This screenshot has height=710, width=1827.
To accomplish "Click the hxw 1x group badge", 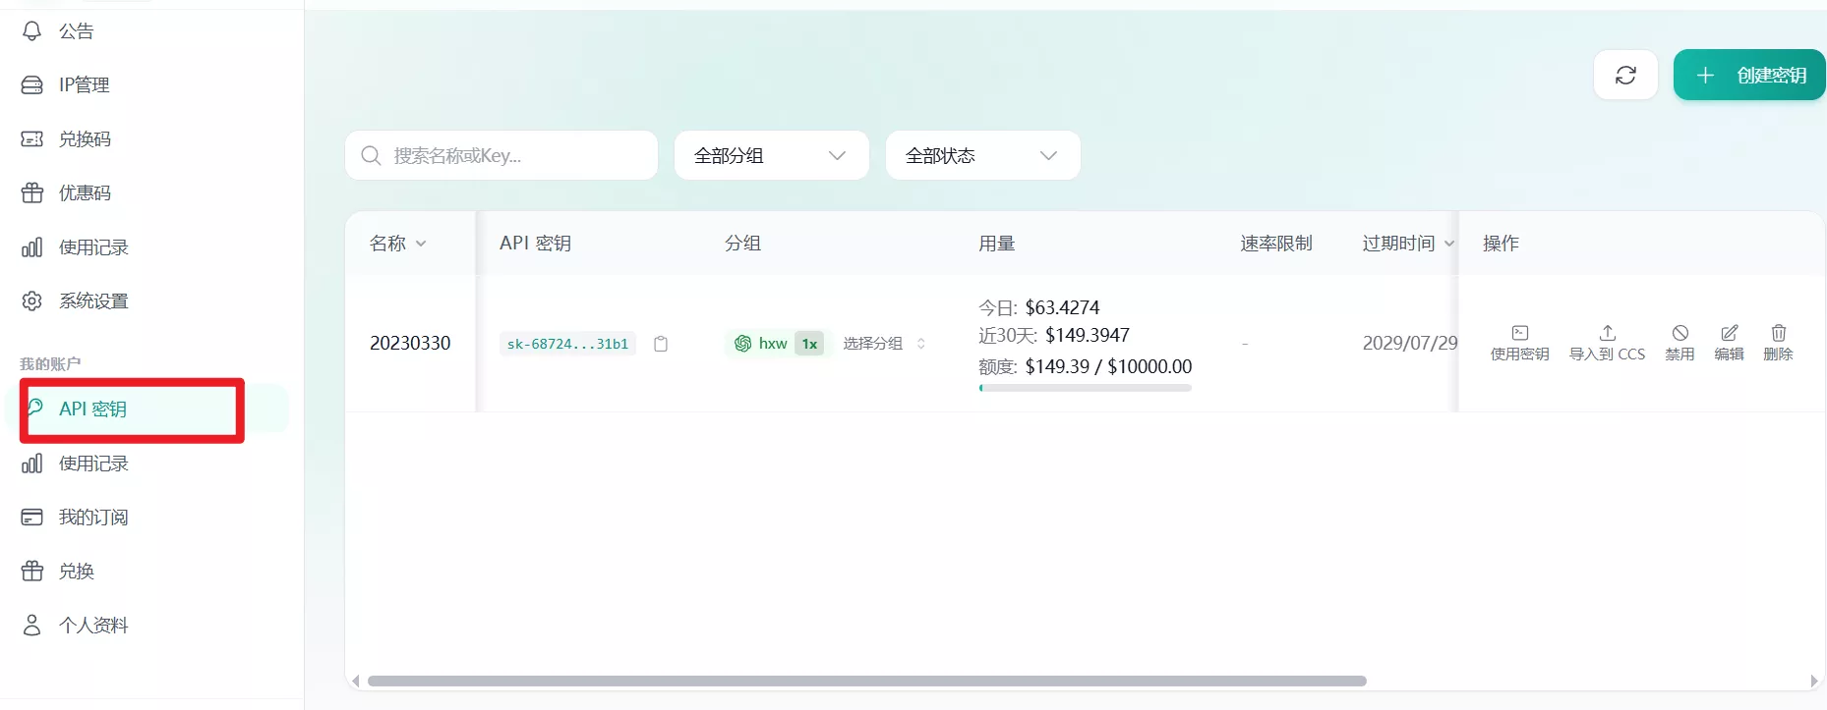I will point(779,344).
